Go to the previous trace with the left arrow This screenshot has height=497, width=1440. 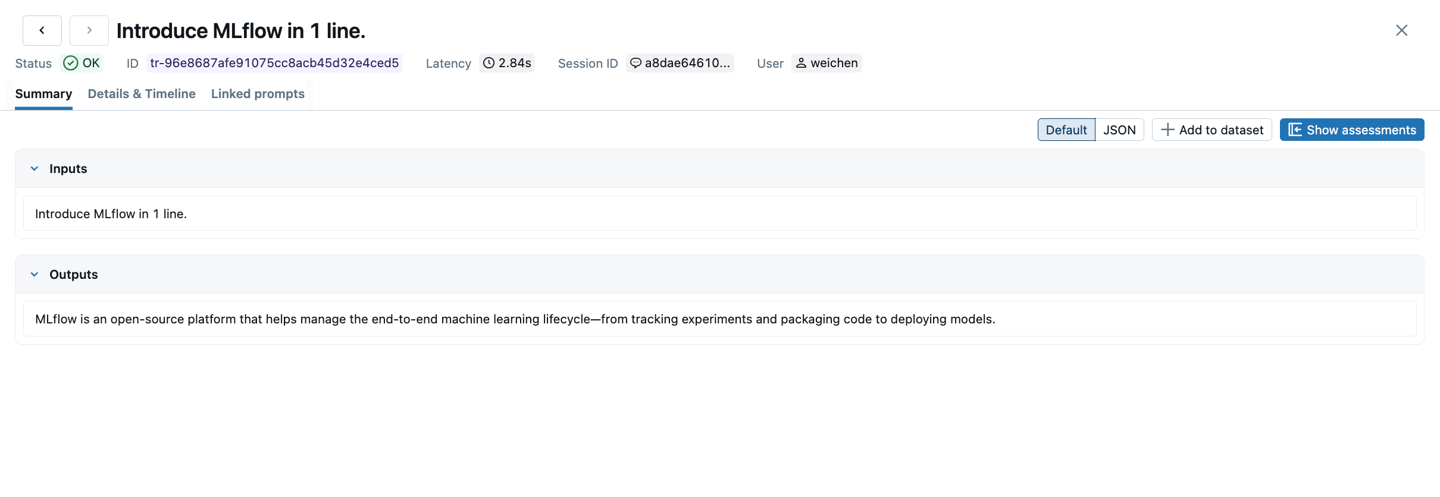click(x=42, y=30)
